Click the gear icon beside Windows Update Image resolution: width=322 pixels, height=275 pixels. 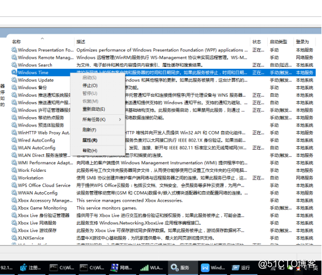tap(14, 80)
